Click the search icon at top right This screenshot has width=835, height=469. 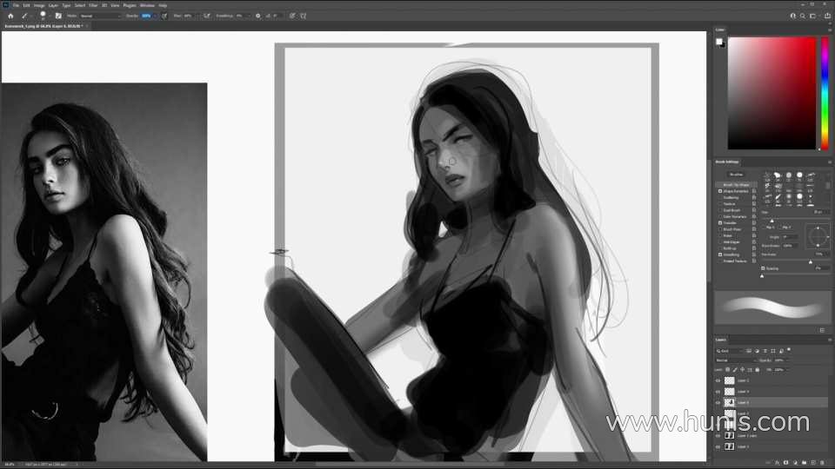coord(803,16)
